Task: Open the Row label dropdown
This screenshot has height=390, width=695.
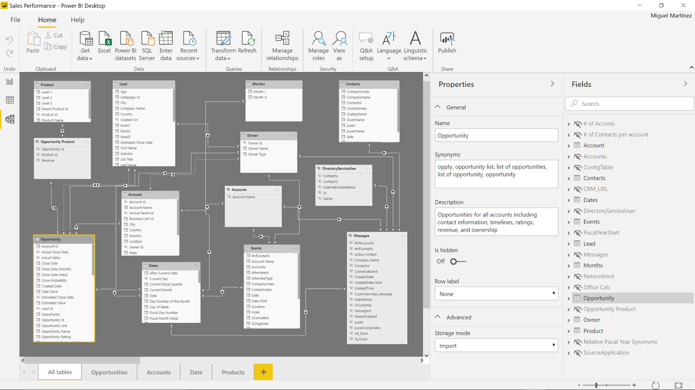Action: coord(554,293)
